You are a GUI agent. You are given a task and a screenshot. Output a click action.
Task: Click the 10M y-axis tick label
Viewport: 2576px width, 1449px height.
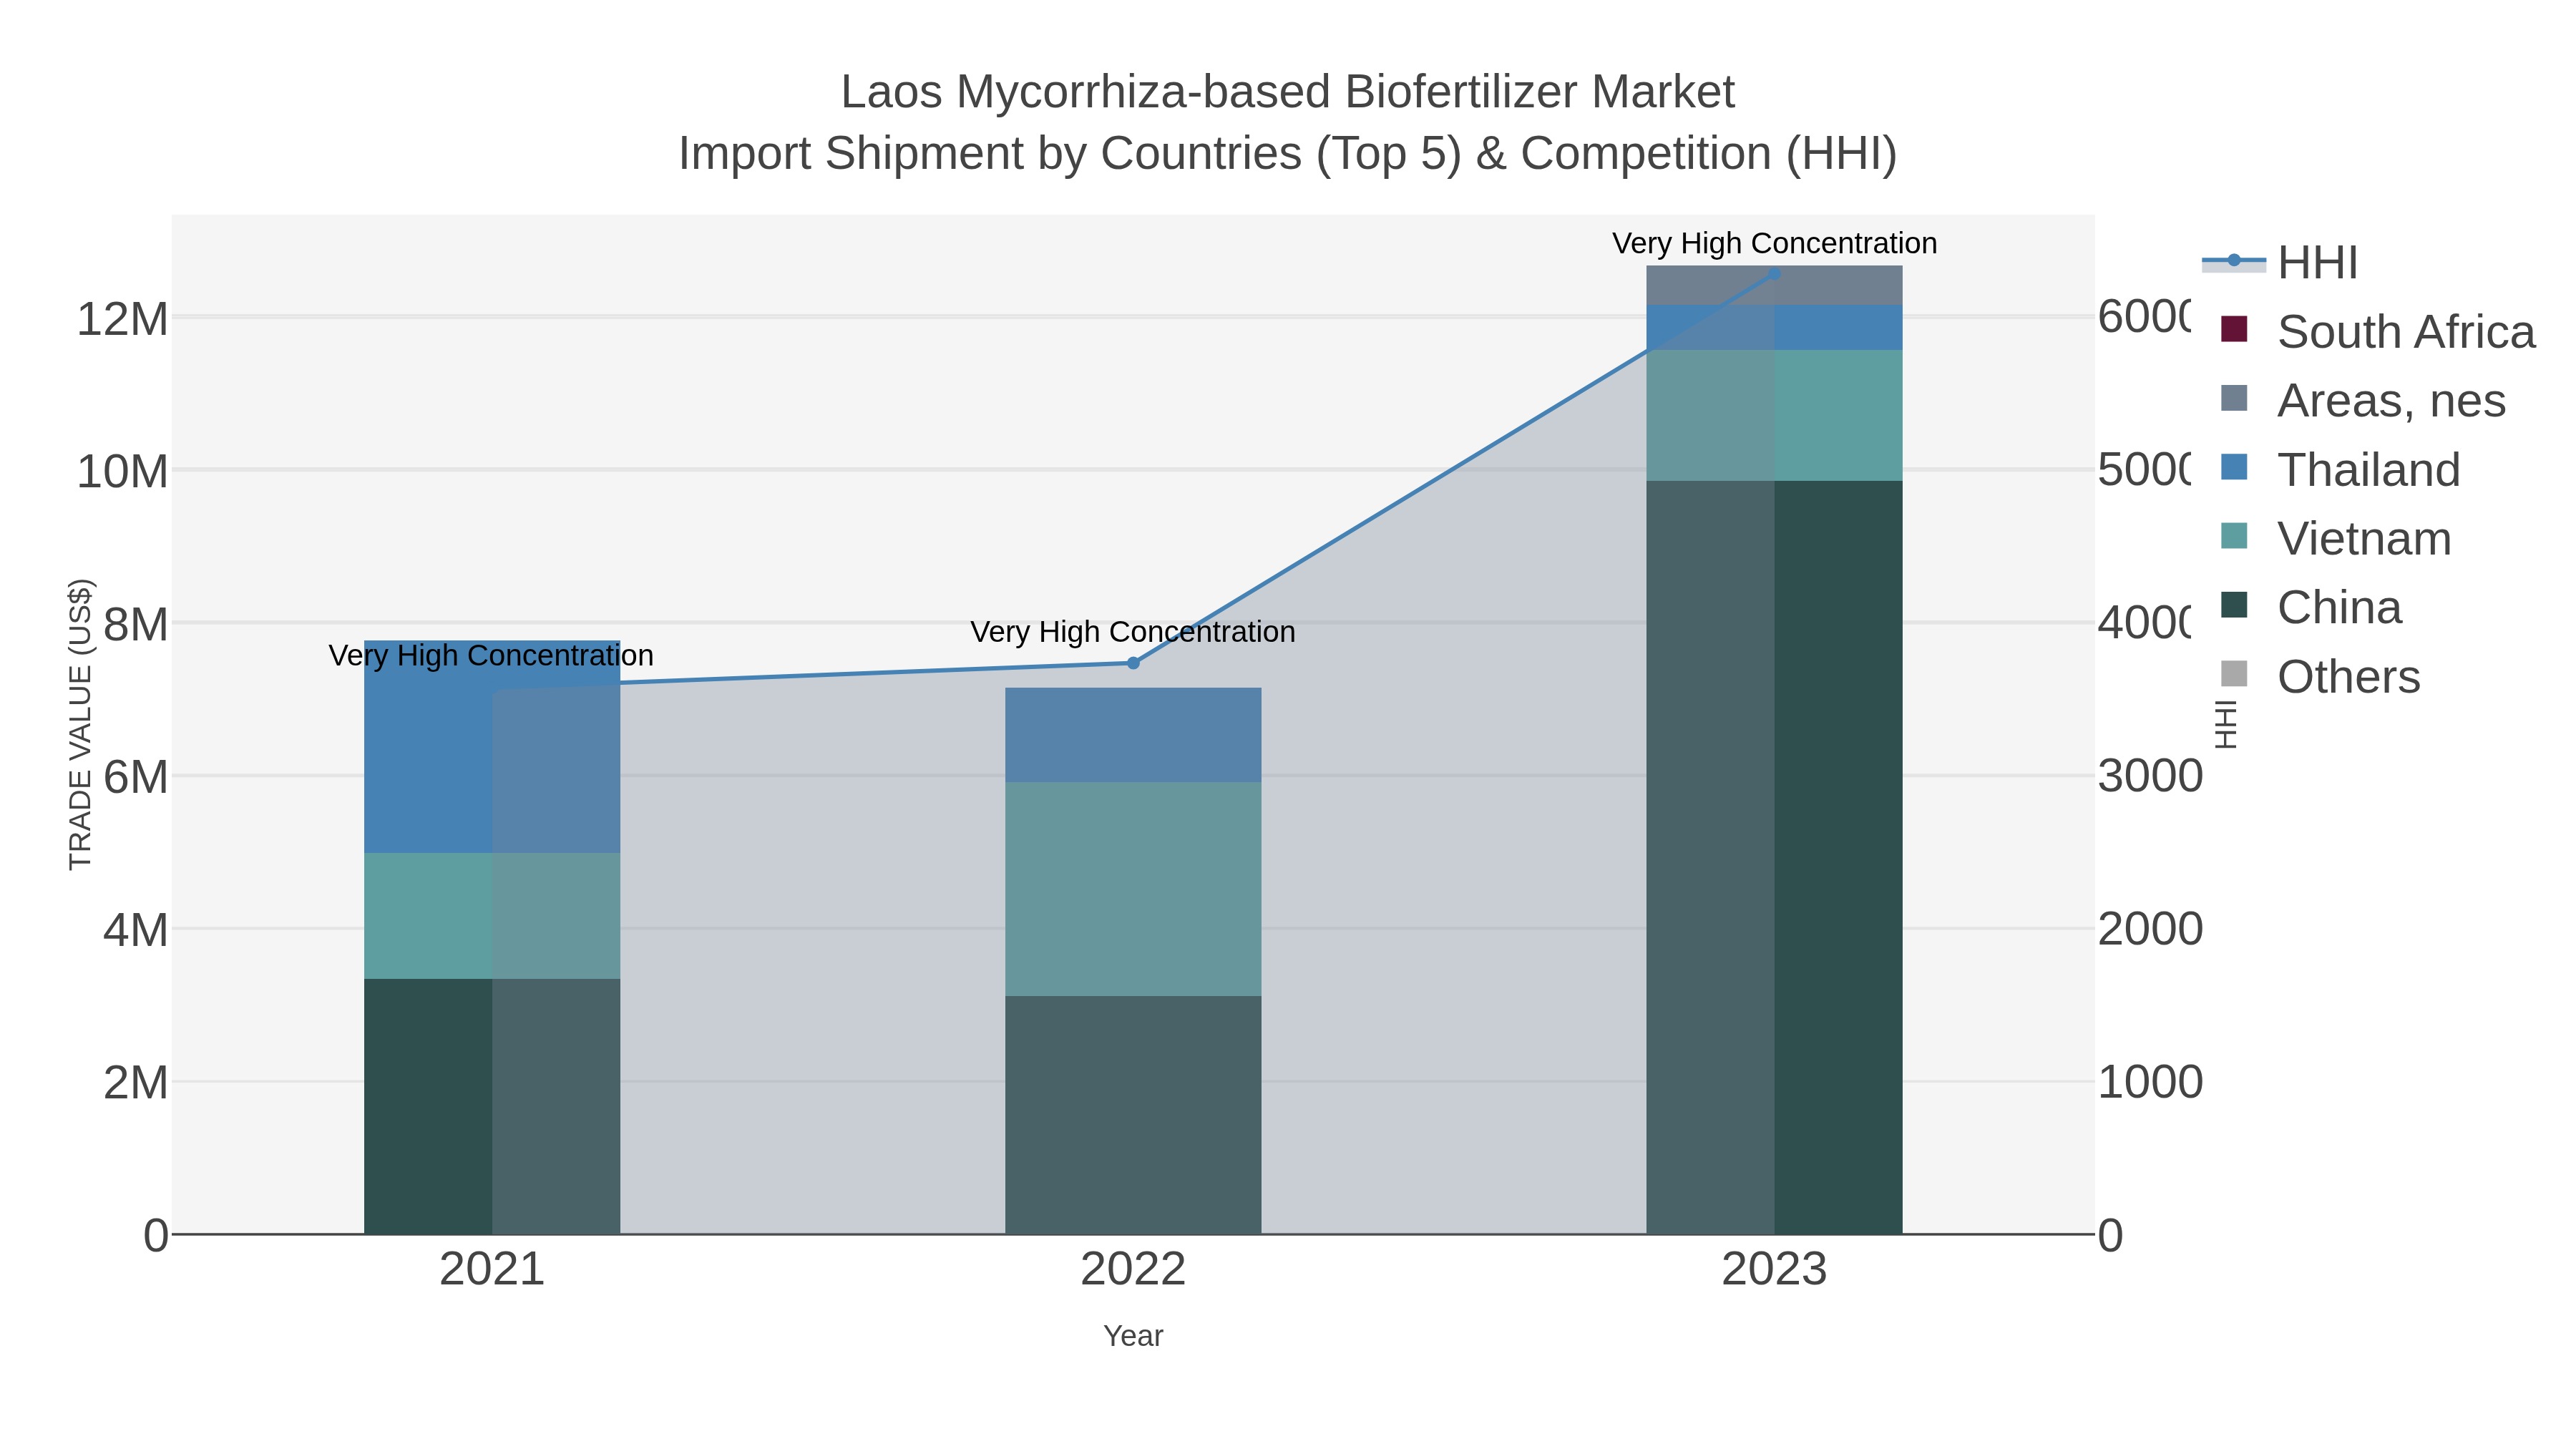122,472
